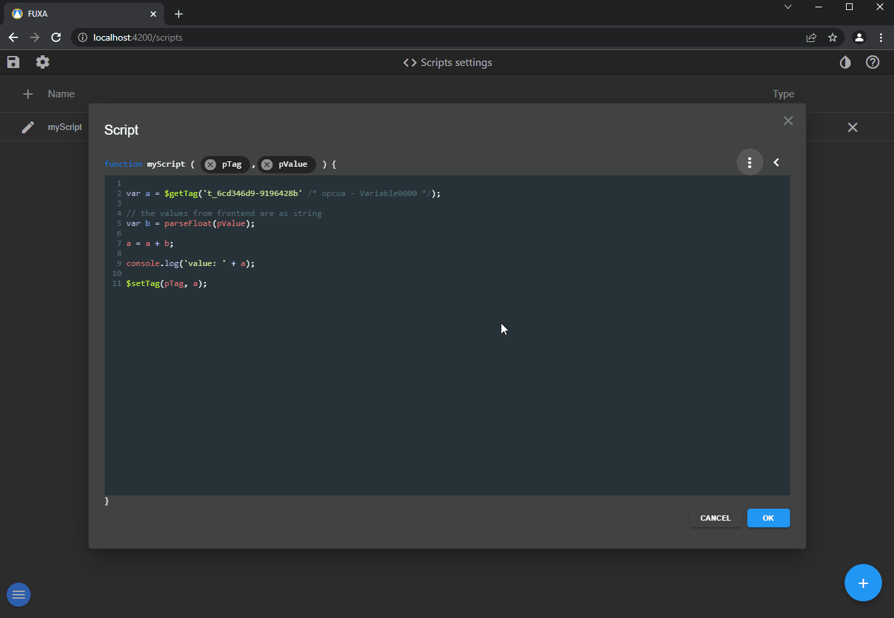
Task: Expand the side panel with chevron arrow
Action: tap(776, 163)
